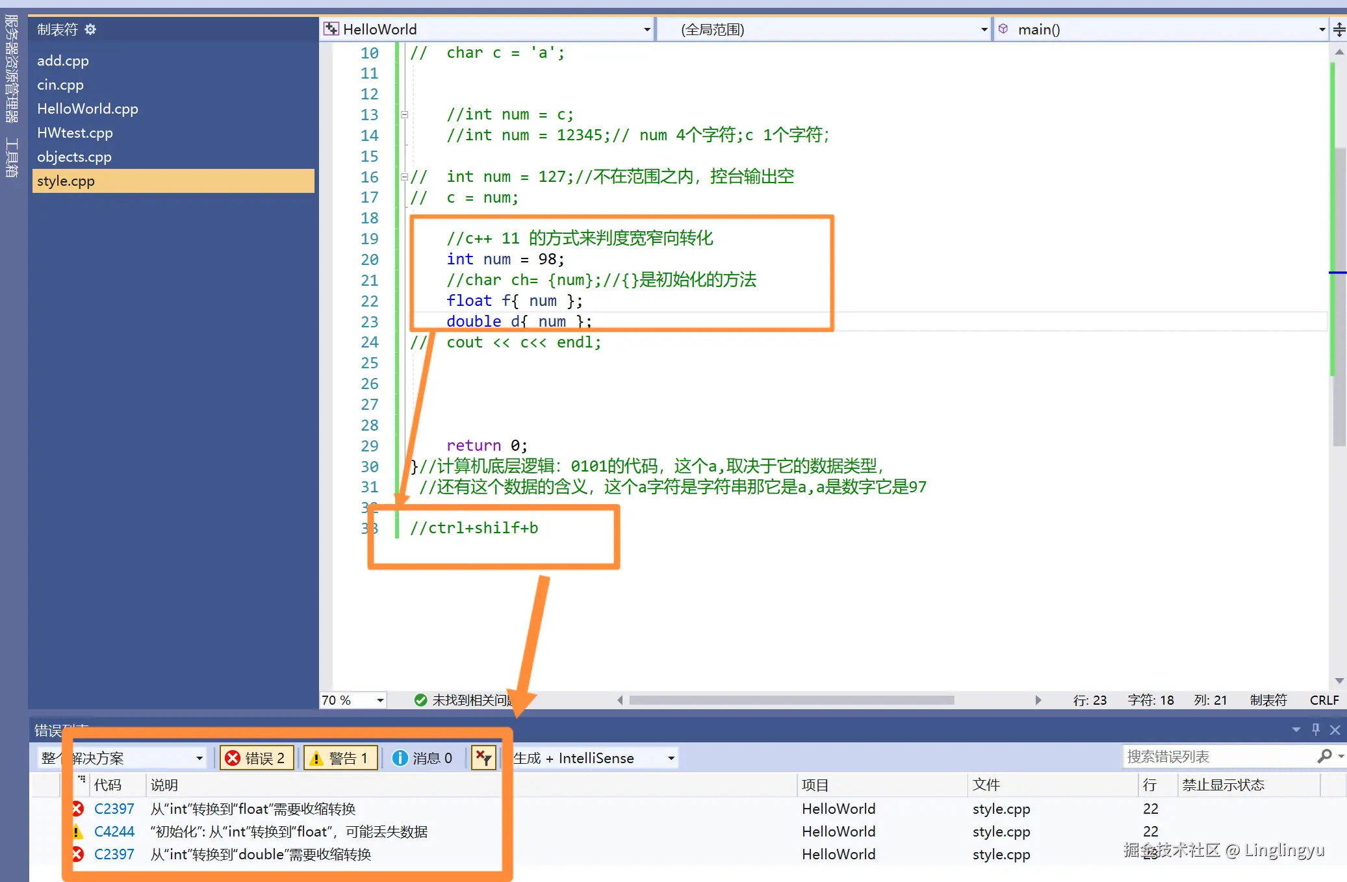Screen dimensions: 1347x882
Task: Click the magnifier in 搜索错误列表 box
Action: point(1325,756)
